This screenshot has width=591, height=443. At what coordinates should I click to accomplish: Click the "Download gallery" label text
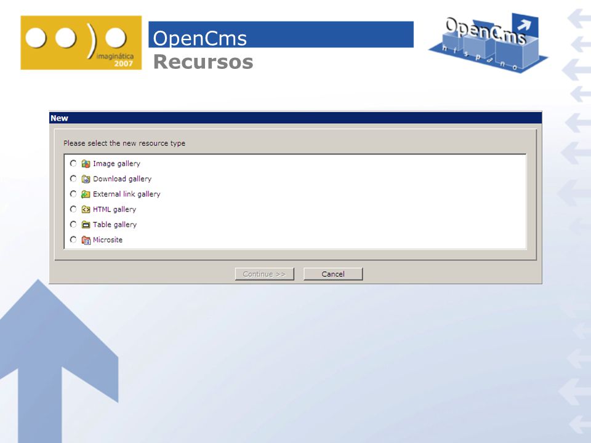click(122, 179)
